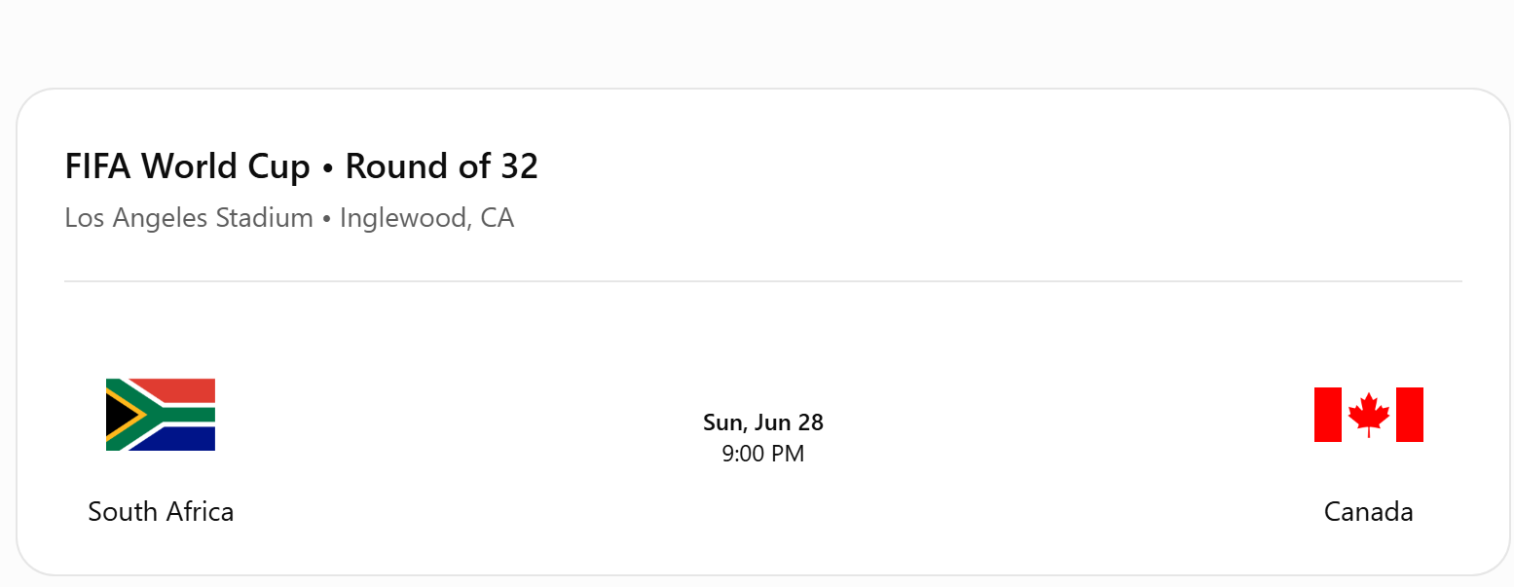1514x587 pixels.
Task: Click the bullet separator in the venue line
Action: coord(327,219)
